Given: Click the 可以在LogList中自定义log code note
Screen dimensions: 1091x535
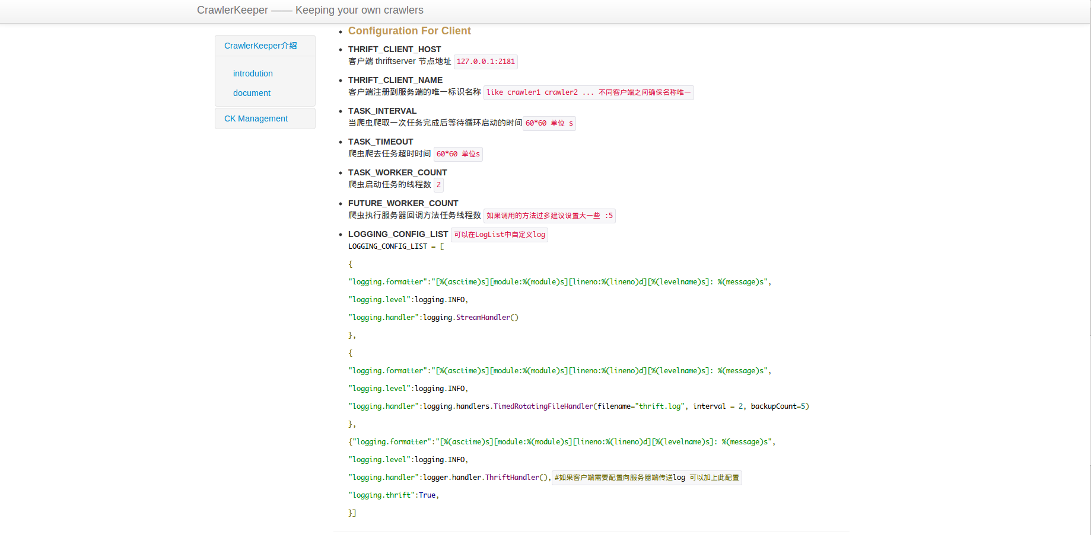Looking at the screenshot, I should 499,235.
